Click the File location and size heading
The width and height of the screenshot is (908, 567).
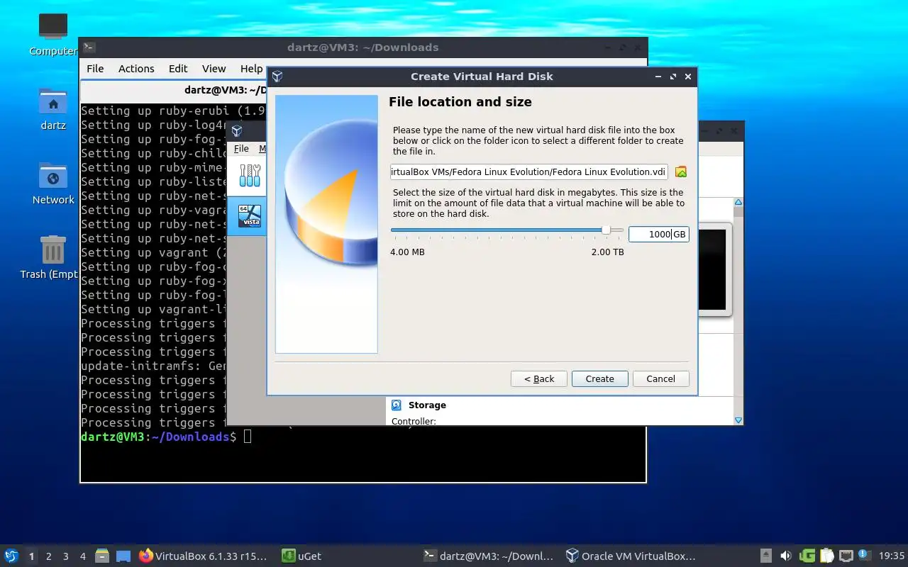pos(460,102)
